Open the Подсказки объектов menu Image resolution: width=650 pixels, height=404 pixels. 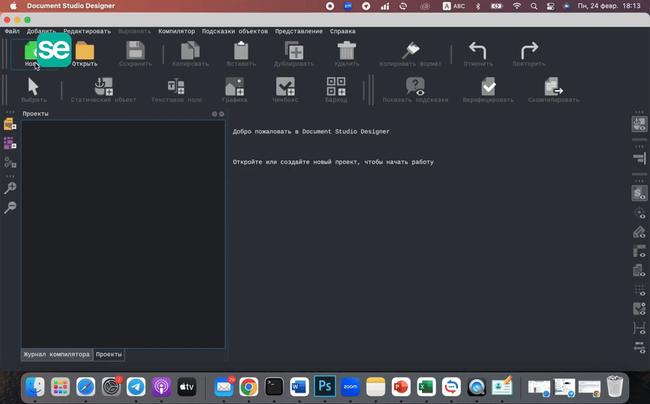(x=235, y=31)
